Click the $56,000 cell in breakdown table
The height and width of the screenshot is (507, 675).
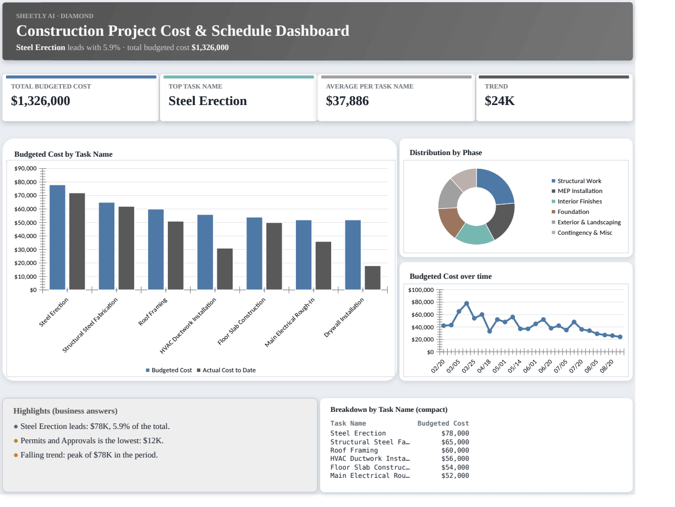pyautogui.click(x=456, y=459)
